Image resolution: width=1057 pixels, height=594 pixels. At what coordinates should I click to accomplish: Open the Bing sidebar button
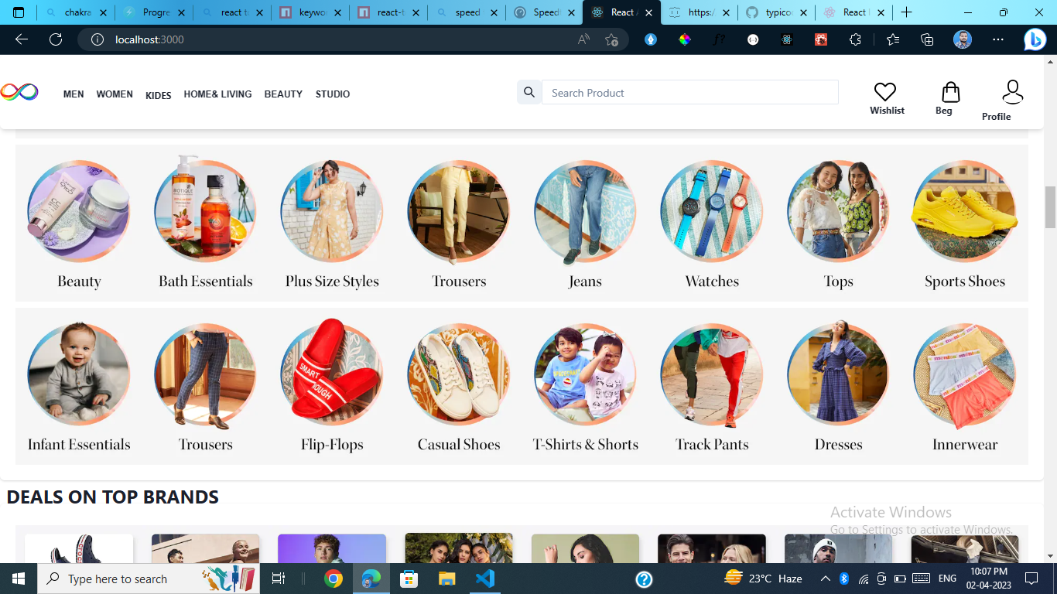click(1035, 39)
